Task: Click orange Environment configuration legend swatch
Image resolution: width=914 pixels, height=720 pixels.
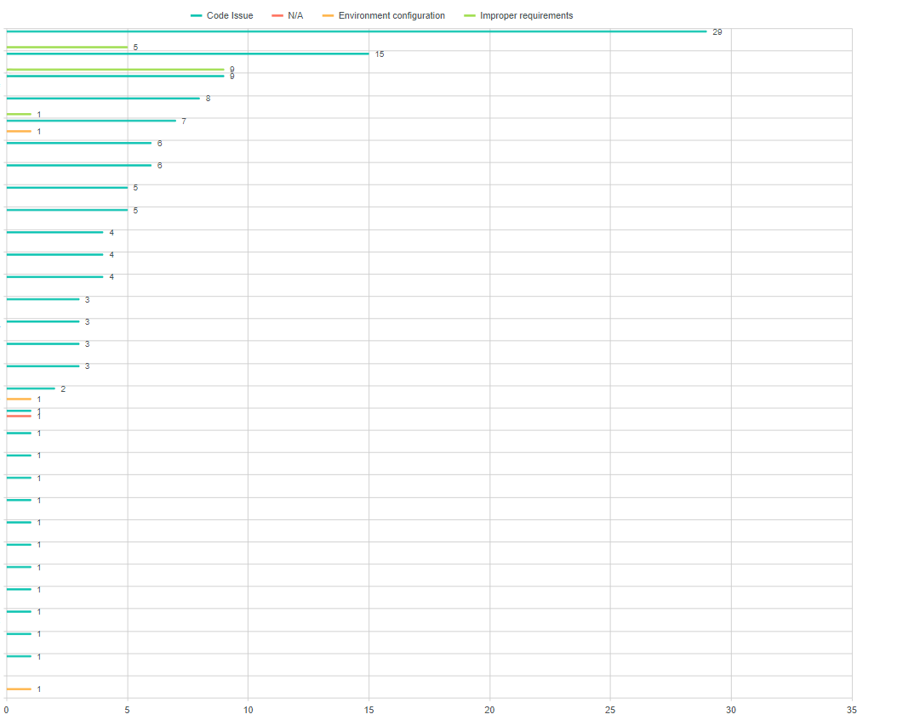Action: tap(328, 15)
